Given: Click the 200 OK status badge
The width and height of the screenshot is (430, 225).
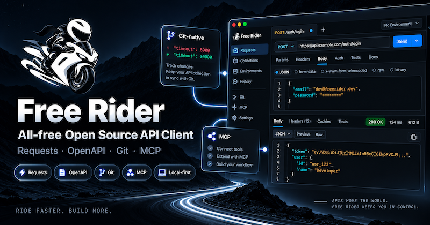Looking at the screenshot, I should click(375, 122).
